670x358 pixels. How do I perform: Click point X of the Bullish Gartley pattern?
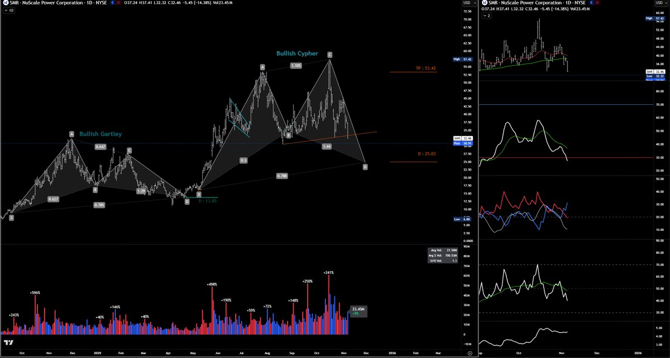click(x=11, y=218)
